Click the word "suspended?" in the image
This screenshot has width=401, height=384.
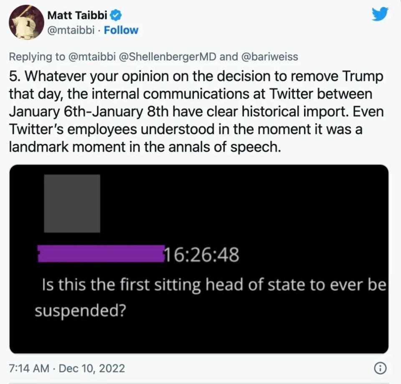80,311
